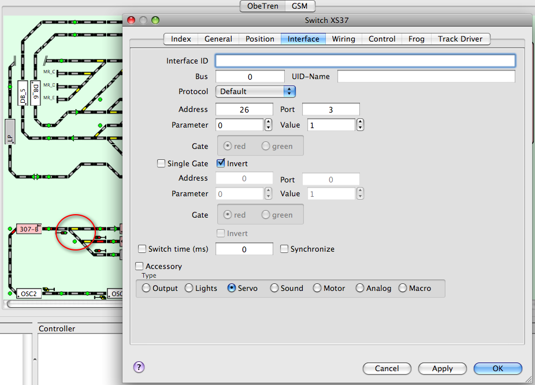Open the Track Driver tab

click(460, 39)
